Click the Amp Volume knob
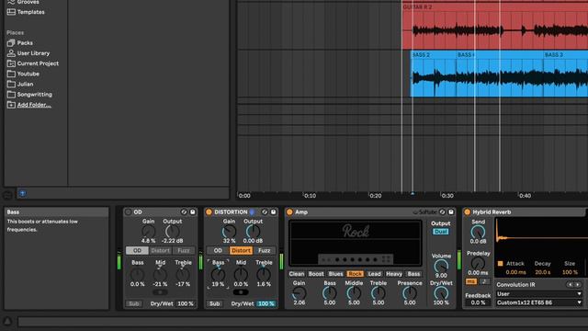 click(x=441, y=266)
